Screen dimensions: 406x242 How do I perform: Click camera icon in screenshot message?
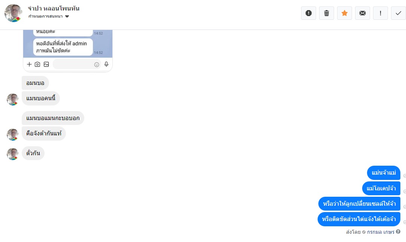(37, 64)
